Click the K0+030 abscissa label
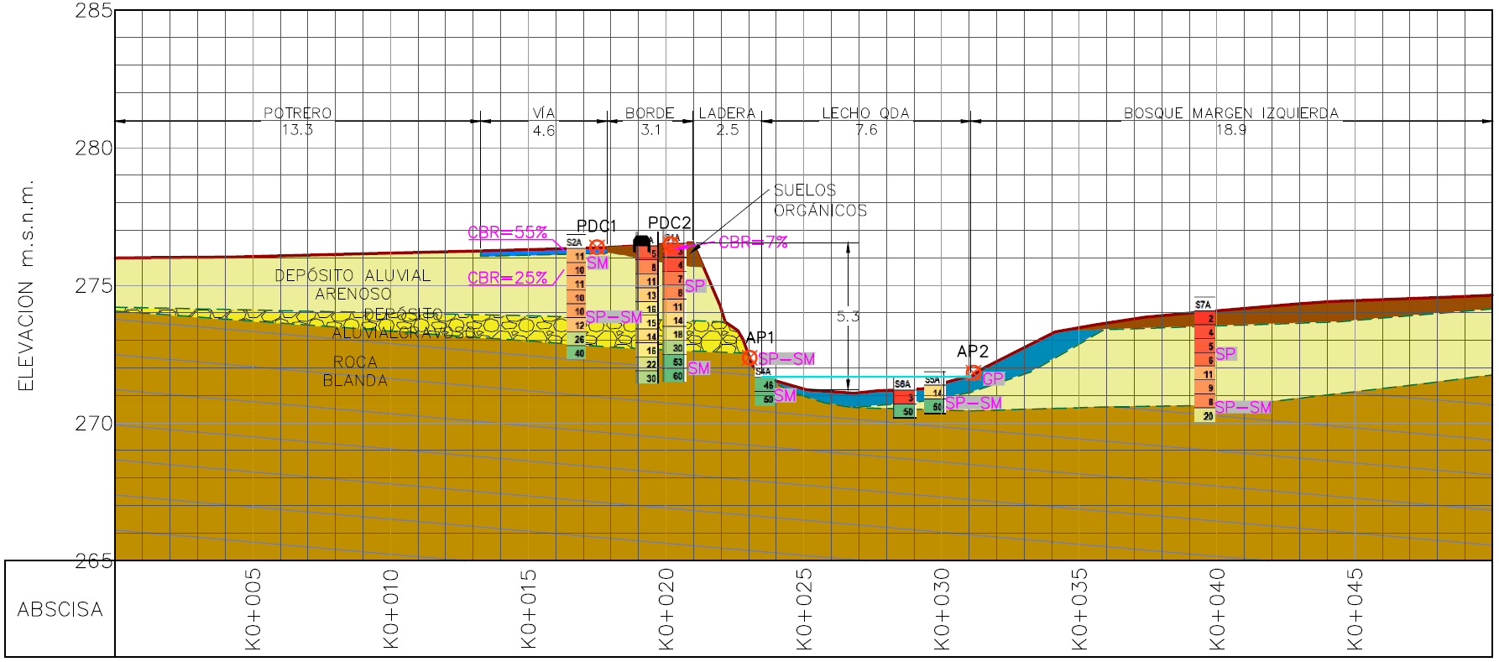Image resolution: width=1499 pixels, height=662 pixels. click(x=942, y=609)
